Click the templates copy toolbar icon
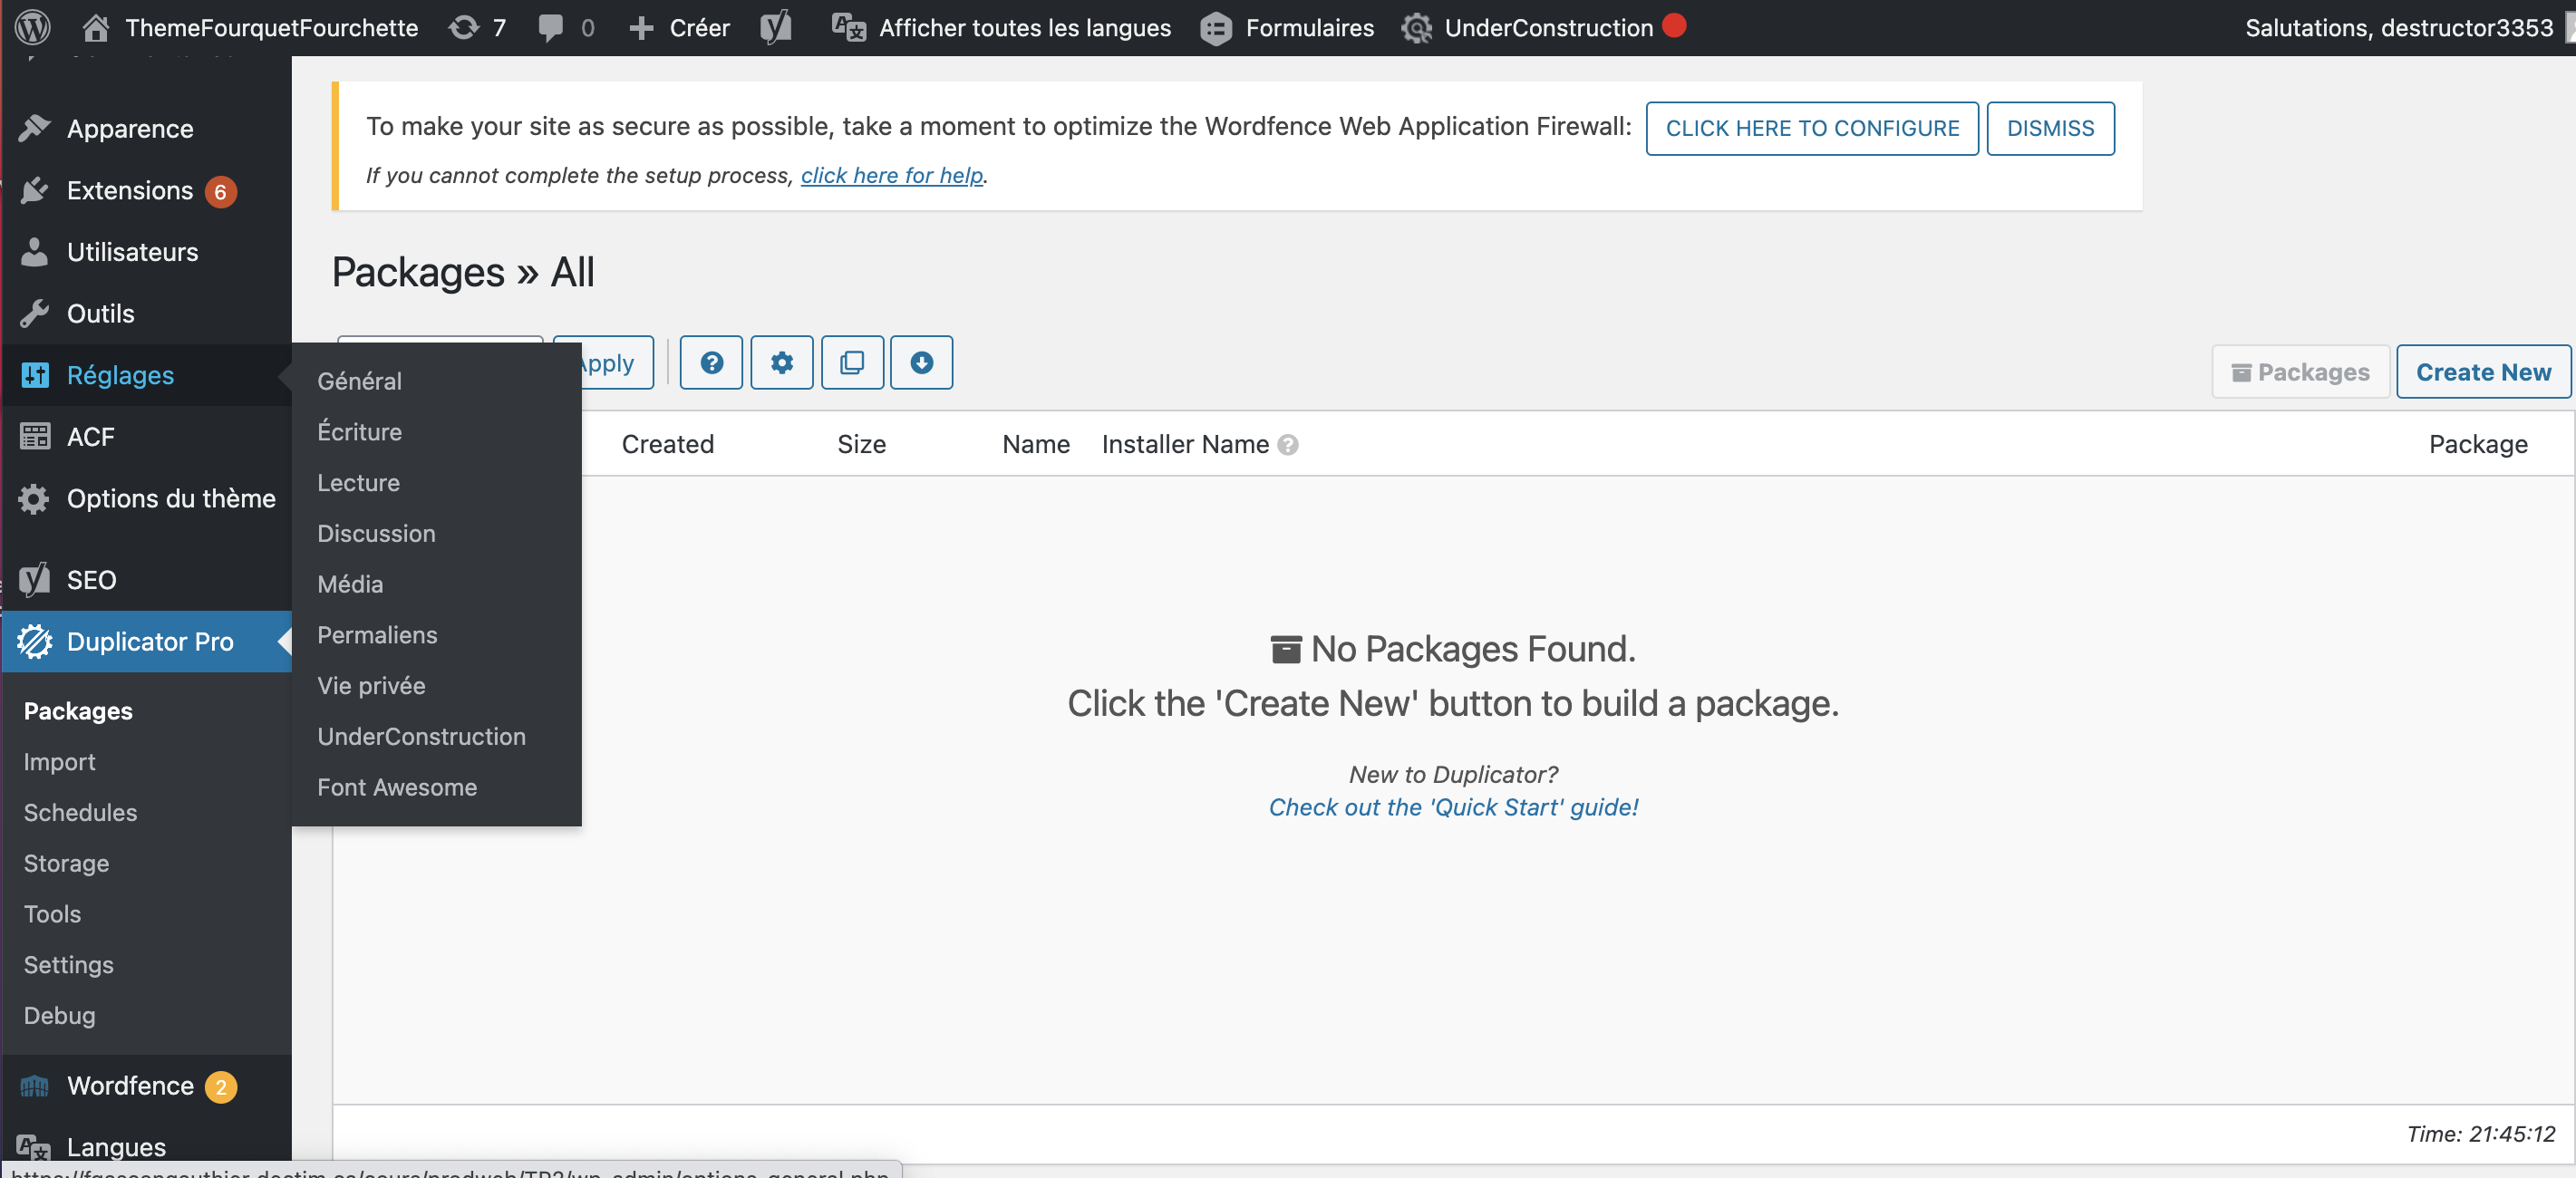This screenshot has height=1178, width=2576. 852,363
